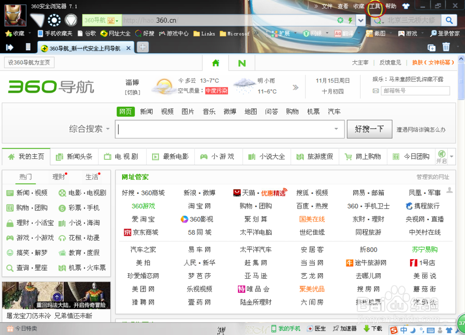Click the 翻译 translate tool
This screenshot has width=465, height=335.
[344, 33]
